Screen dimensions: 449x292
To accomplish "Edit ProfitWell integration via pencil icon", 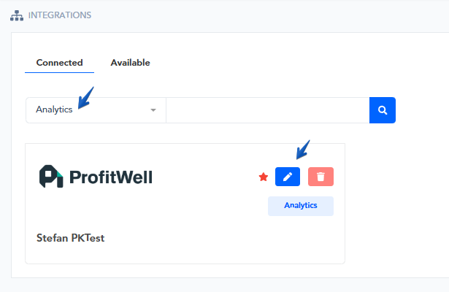I will tap(288, 177).
